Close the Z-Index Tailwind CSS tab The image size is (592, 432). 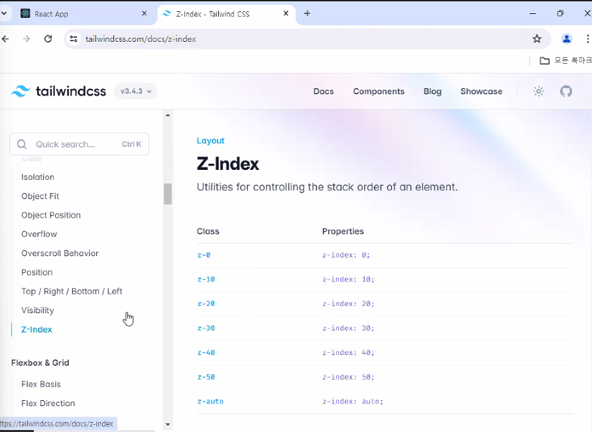(286, 14)
